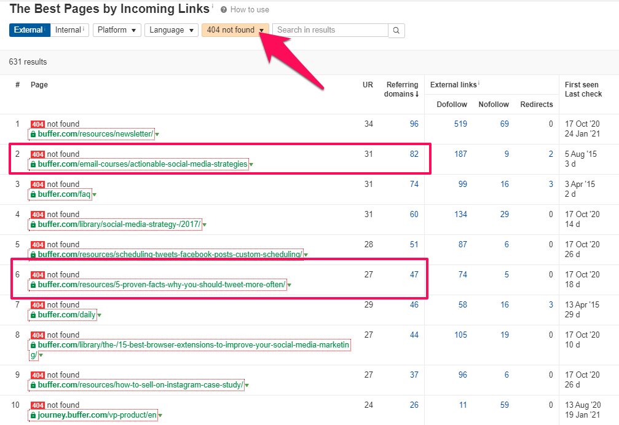Expand arrow next to buffer.com/faq URL
Screen dimensions: 619x425
click(x=94, y=195)
